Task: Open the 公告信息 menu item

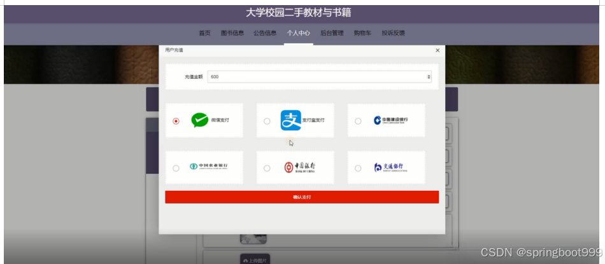Action: 265,33
